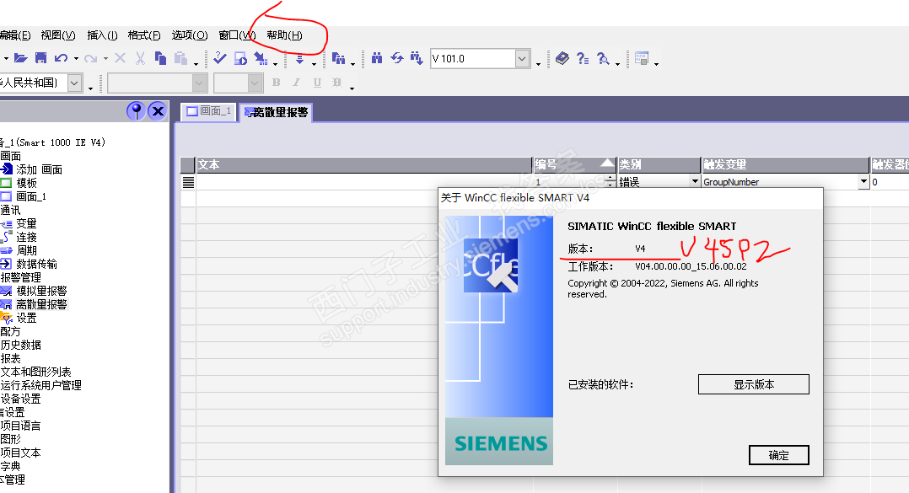
Task: Undo the last action
Action: tap(61, 58)
